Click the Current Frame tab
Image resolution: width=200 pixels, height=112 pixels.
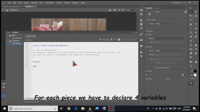coord(31,36)
